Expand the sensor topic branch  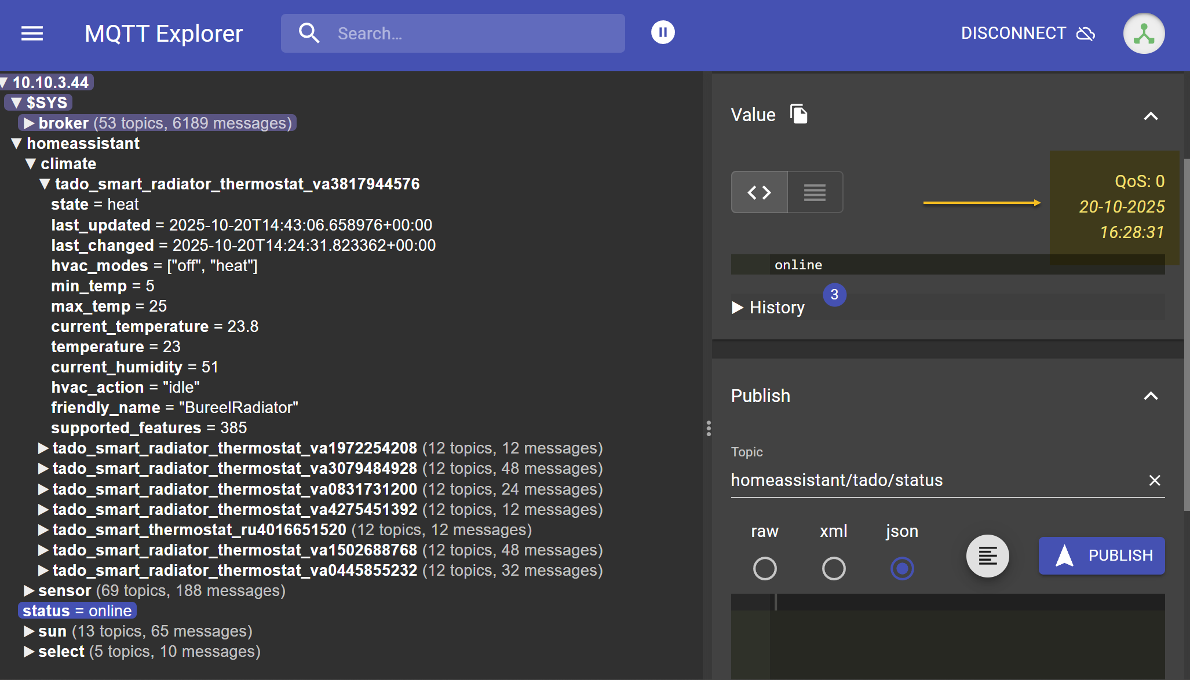pos(28,590)
